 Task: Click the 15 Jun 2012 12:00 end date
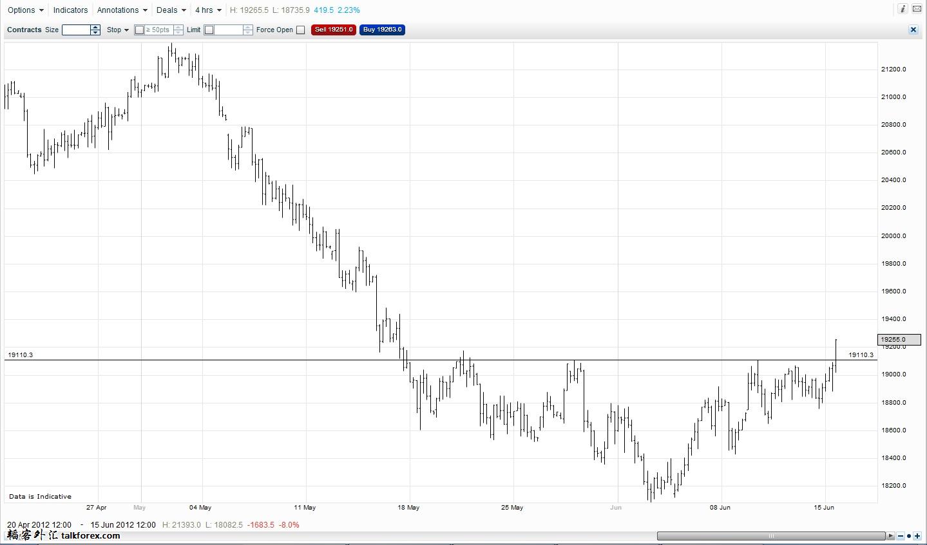pos(123,525)
